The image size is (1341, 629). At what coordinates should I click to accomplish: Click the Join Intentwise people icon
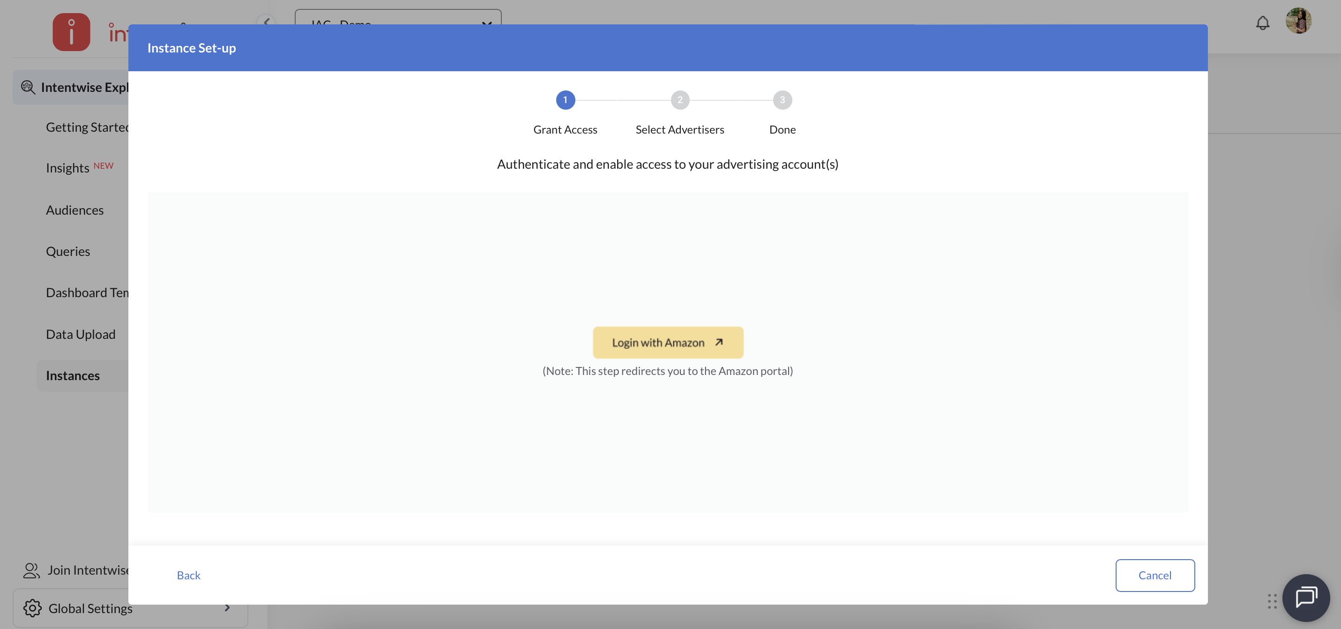(x=31, y=570)
